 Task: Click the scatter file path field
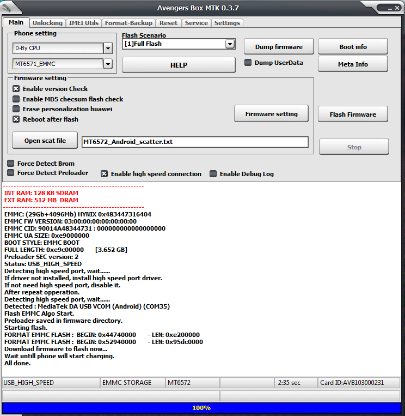click(x=194, y=142)
